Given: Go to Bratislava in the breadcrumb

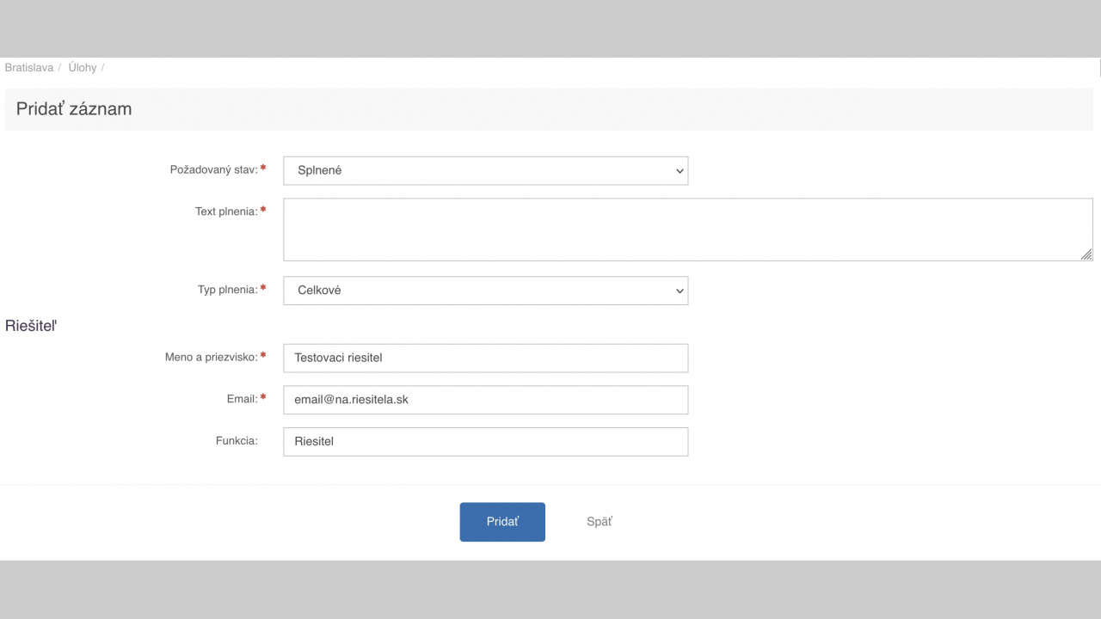Looking at the screenshot, I should pos(29,67).
